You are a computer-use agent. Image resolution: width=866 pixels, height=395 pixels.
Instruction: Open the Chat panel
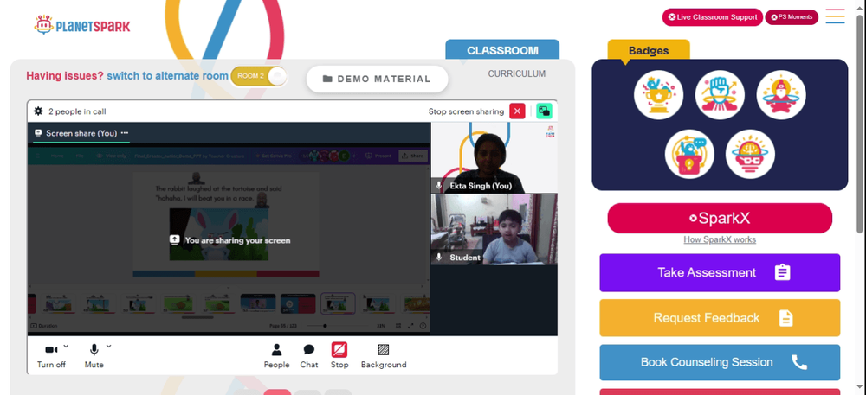[309, 356]
